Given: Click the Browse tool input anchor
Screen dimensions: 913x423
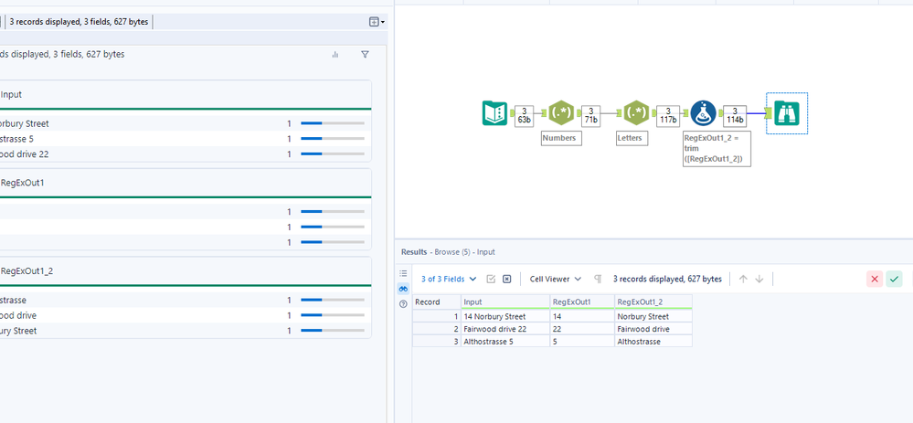Looking at the screenshot, I should coord(770,113).
